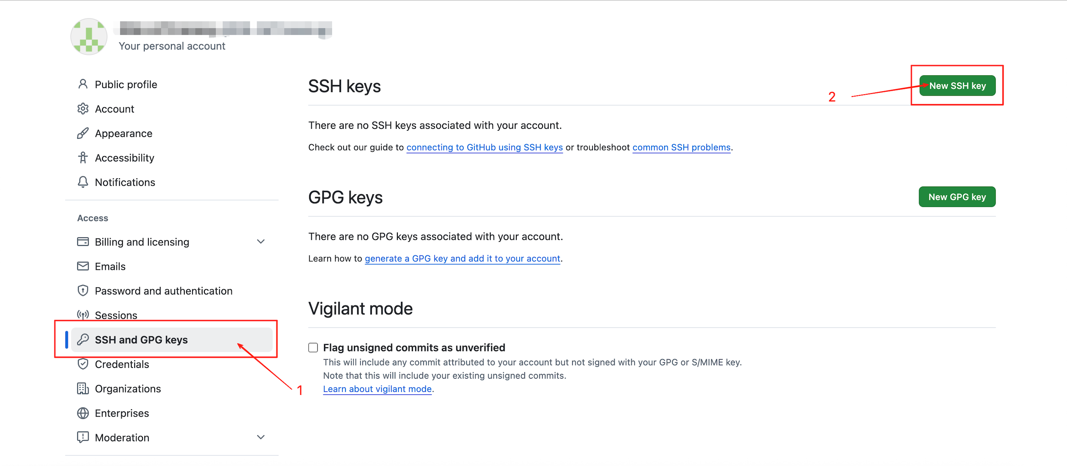Image resolution: width=1067 pixels, height=466 pixels.
Task: Click the Public profile person icon
Action: click(83, 84)
